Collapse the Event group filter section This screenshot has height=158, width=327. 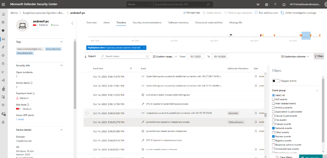(x=317, y=91)
